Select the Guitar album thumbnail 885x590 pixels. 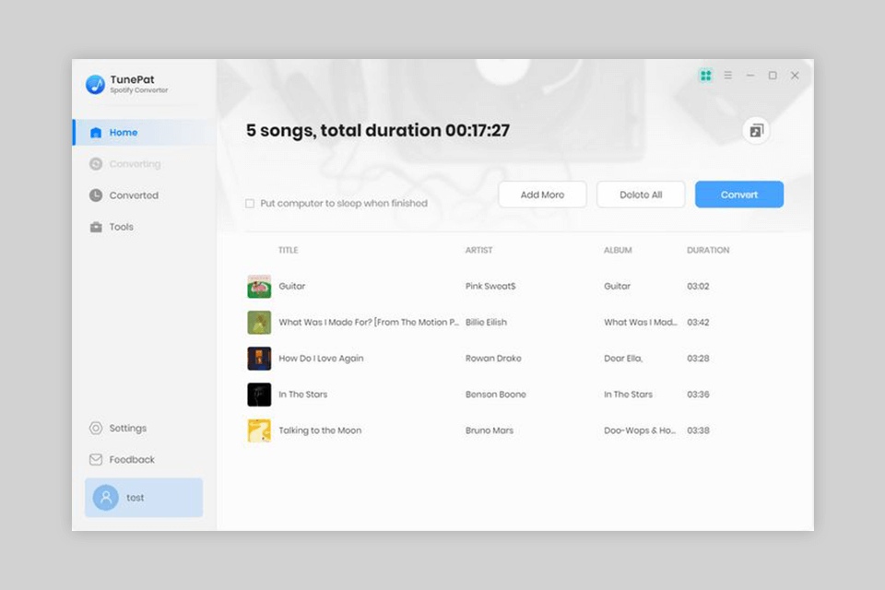pyautogui.click(x=259, y=287)
